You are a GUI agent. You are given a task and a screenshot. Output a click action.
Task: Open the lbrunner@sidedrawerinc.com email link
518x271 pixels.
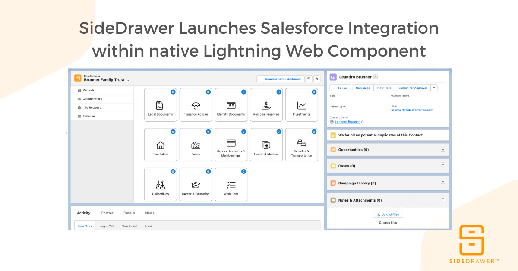(411, 110)
